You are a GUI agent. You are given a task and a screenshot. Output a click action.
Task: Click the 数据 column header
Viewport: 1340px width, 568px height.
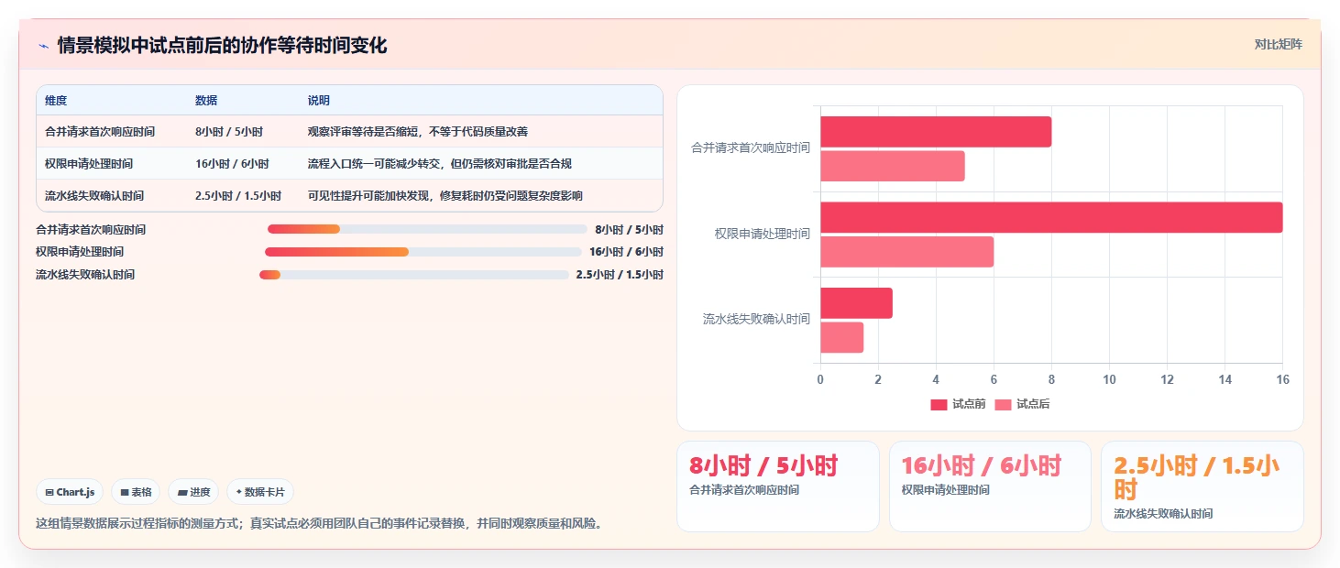(206, 101)
